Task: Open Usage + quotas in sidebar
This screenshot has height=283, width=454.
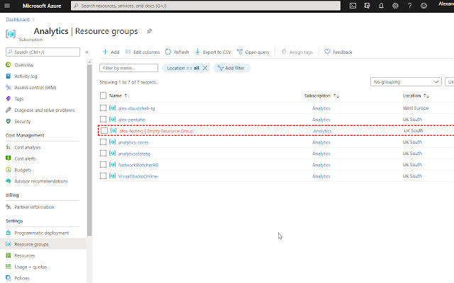Action: coord(31,267)
